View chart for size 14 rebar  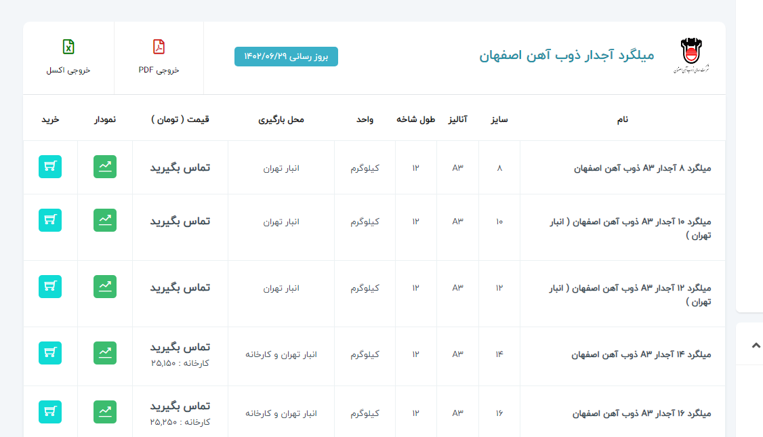coord(105,353)
